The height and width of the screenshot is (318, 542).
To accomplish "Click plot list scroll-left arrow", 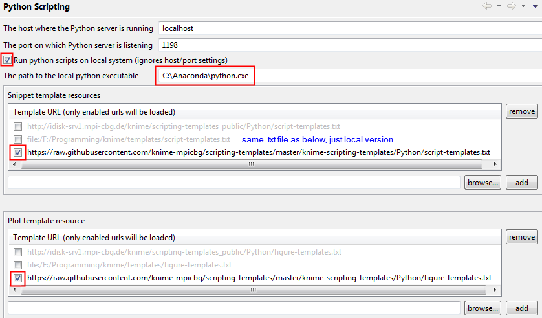I will [x=14, y=290].
